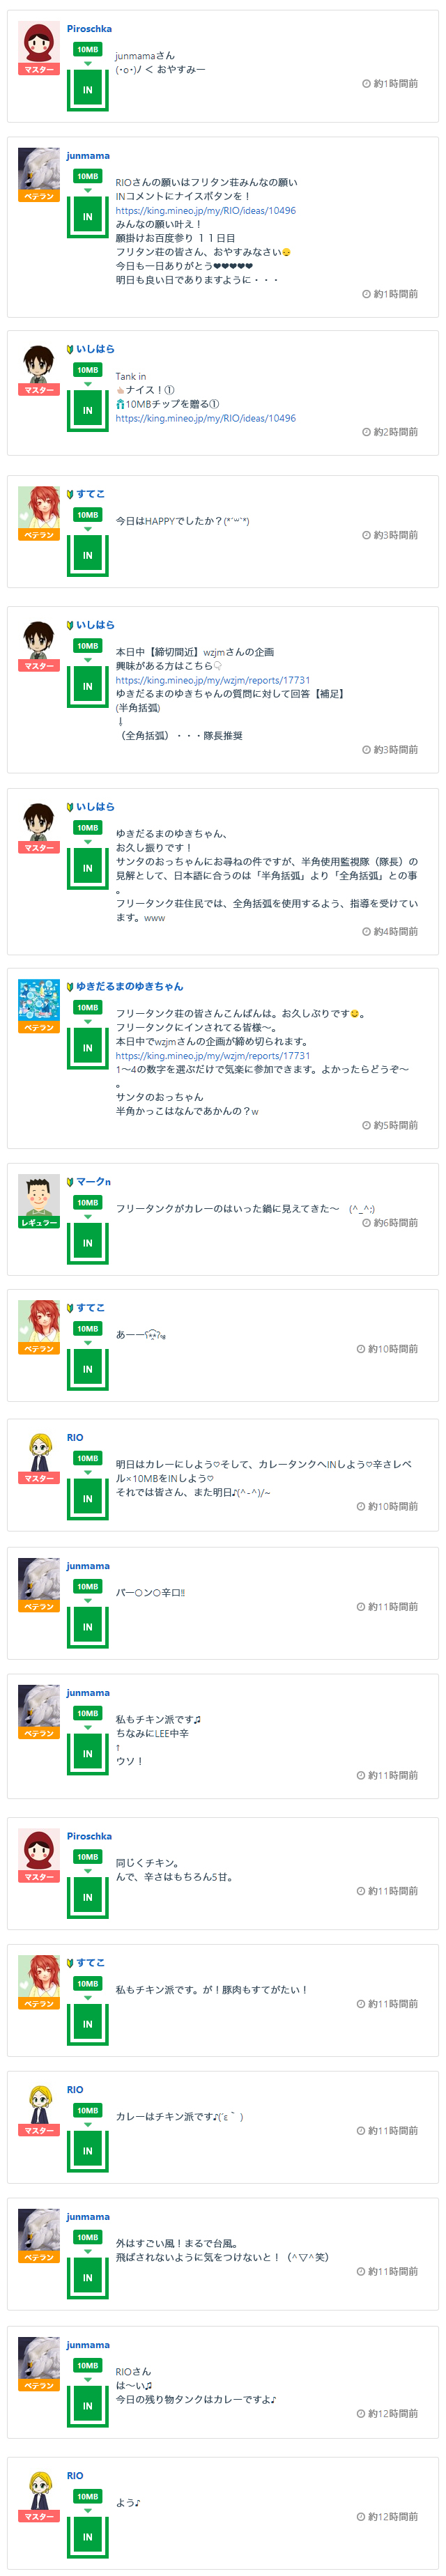Click the 10MB chip in マークn's post
This screenshot has height=2576, width=446.
click(x=88, y=1203)
